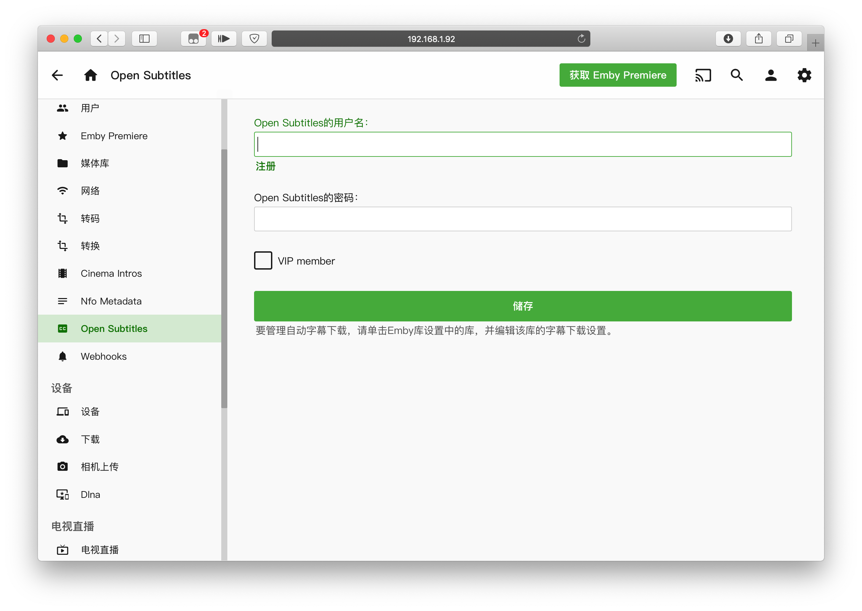
Task: Click the convert icon beside 转换
Action: tap(62, 246)
